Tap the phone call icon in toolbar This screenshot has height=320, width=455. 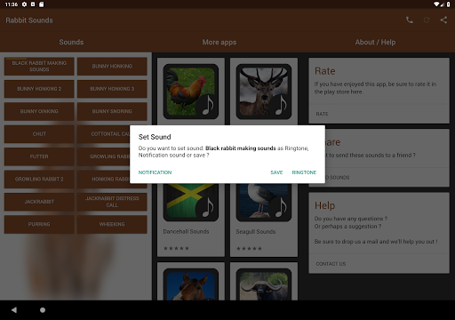click(410, 20)
